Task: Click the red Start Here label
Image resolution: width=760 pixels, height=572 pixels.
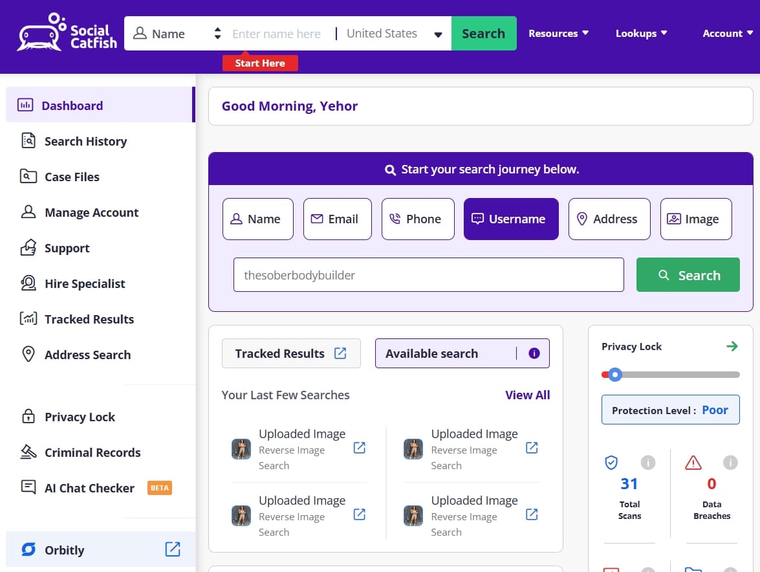Action: coord(260,63)
